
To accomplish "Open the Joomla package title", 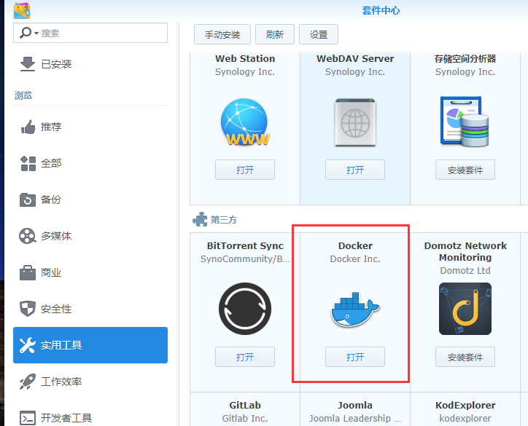I will tap(355, 405).
